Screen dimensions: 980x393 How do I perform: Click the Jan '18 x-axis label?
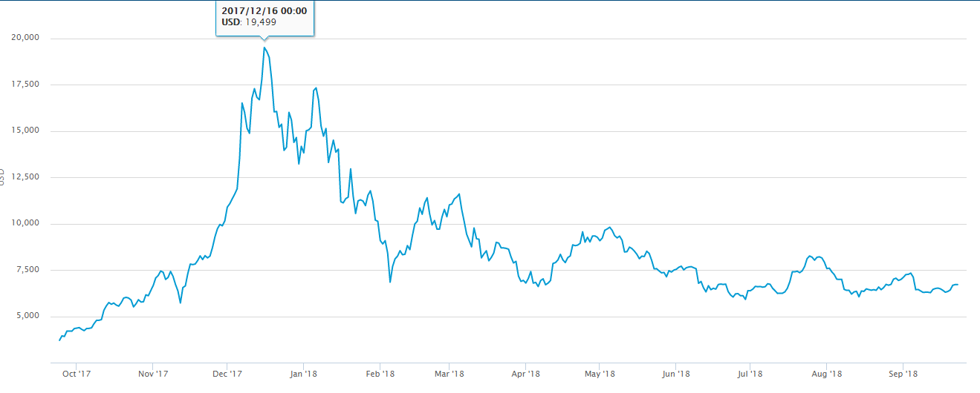click(303, 374)
